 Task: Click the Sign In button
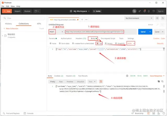tap(161, 11)
